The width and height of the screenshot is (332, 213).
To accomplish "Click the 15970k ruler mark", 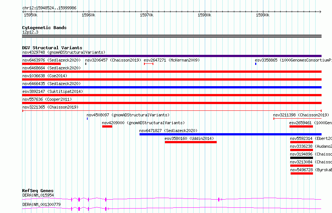I will coord(147,15).
